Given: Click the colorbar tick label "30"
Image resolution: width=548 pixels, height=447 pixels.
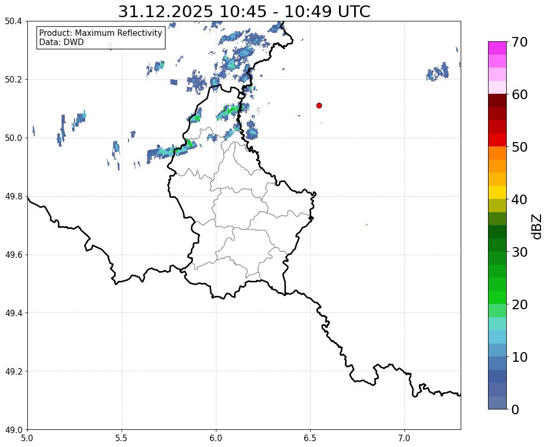Looking at the screenshot, I should pos(520,252).
